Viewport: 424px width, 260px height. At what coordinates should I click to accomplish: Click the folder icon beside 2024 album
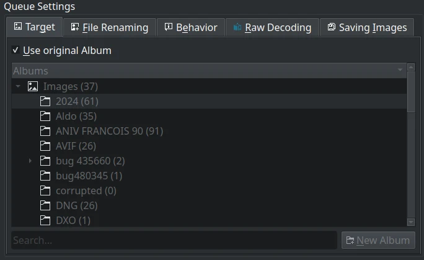click(x=45, y=101)
